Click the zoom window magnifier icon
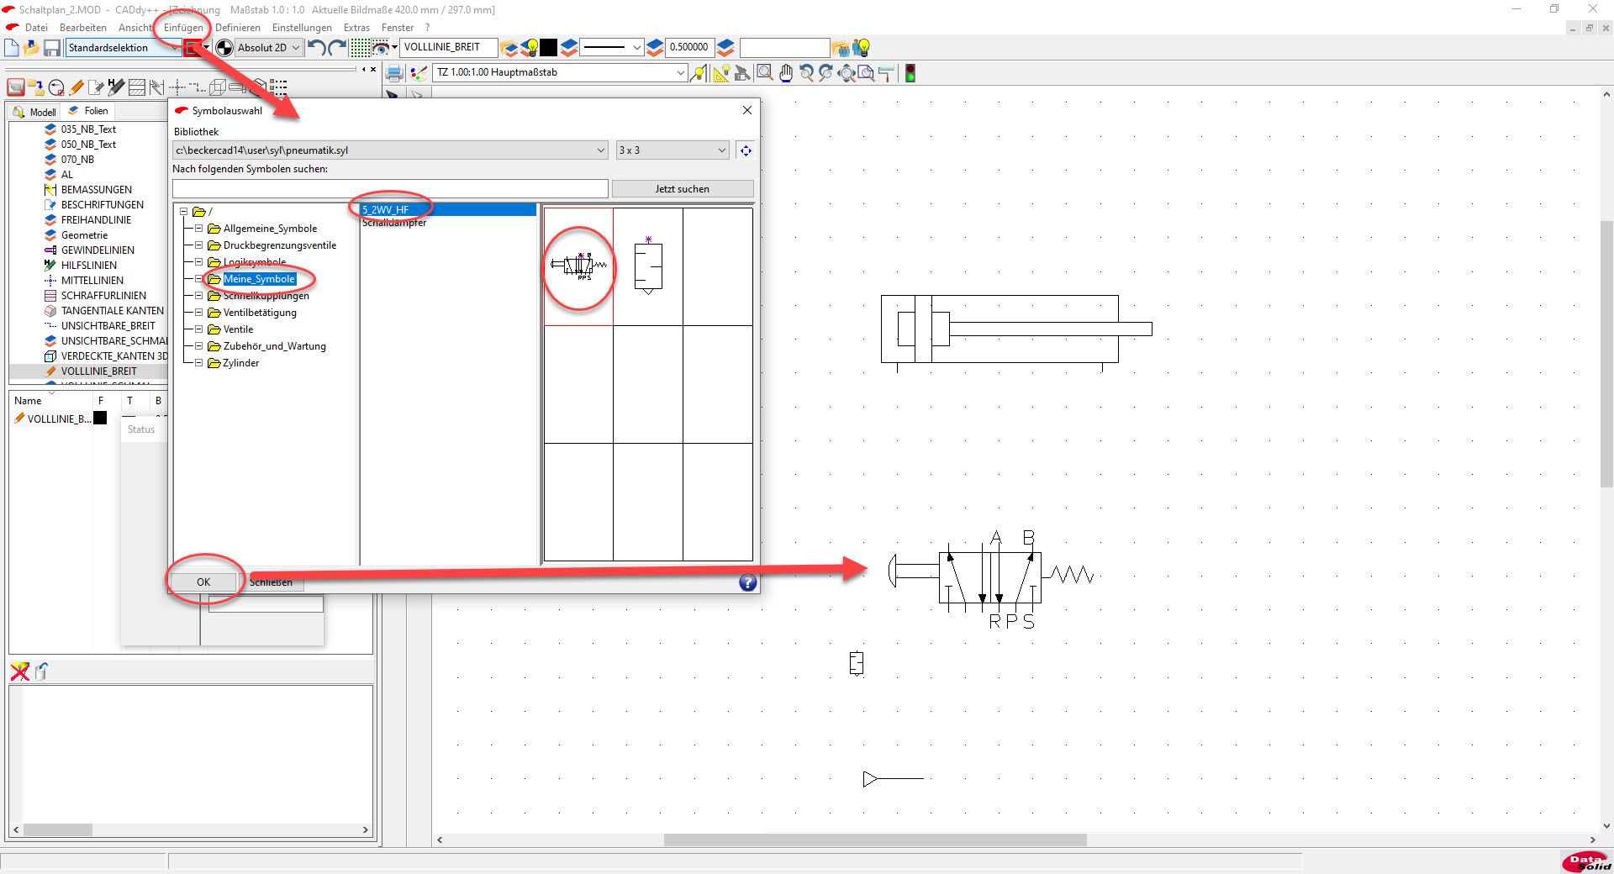Viewport: 1614px width, 874px height. point(765,73)
